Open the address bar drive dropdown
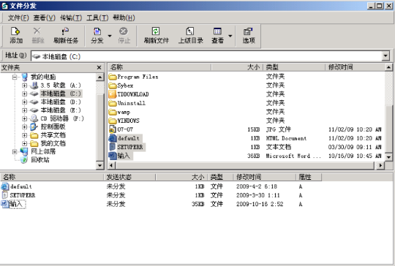The image size is (395, 266). (x=385, y=56)
